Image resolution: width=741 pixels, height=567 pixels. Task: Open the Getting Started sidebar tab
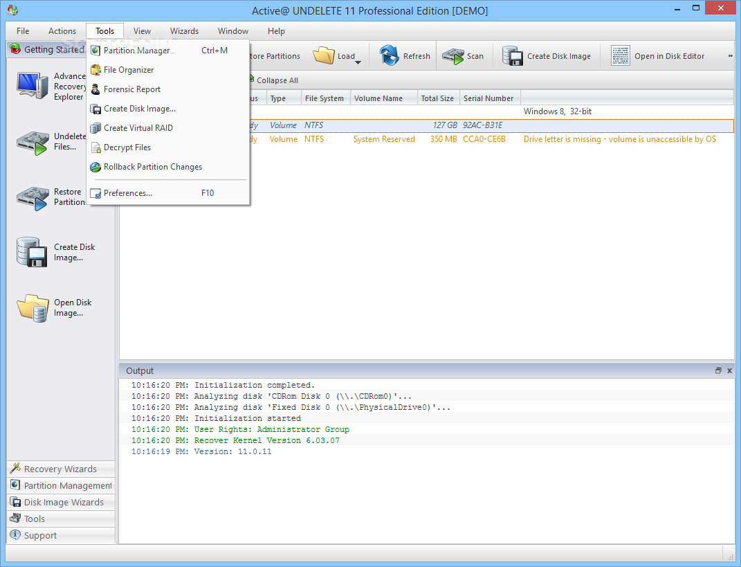tap(47, 50)
